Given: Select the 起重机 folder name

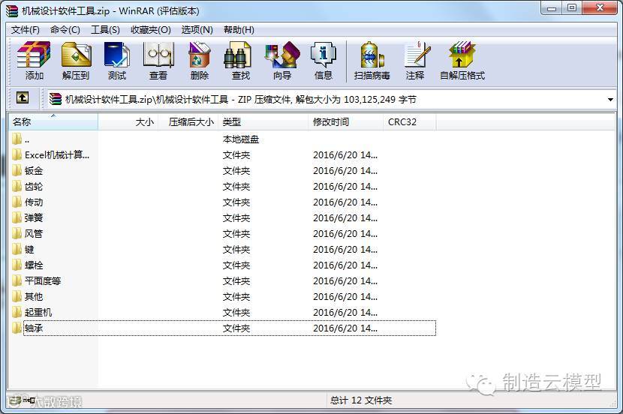Looking at the screenshot, I should tap(38, 313).
